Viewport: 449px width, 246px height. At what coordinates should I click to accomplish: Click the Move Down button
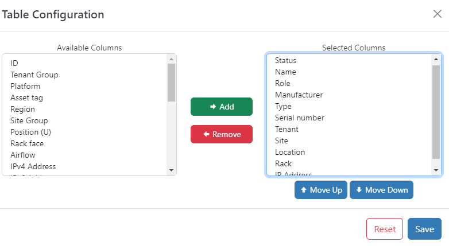[x=381, y=190]
